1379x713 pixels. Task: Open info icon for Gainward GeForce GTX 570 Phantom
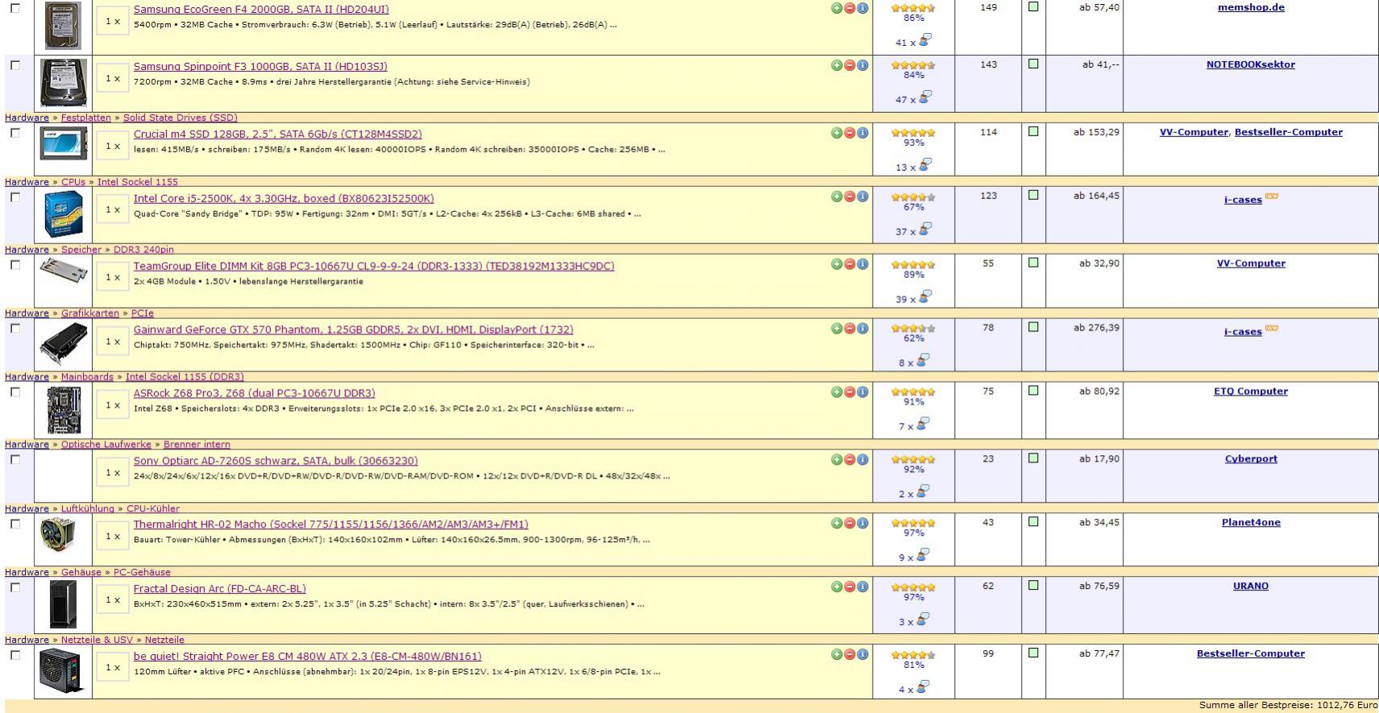pyautogui.click(x=862, y=329)
